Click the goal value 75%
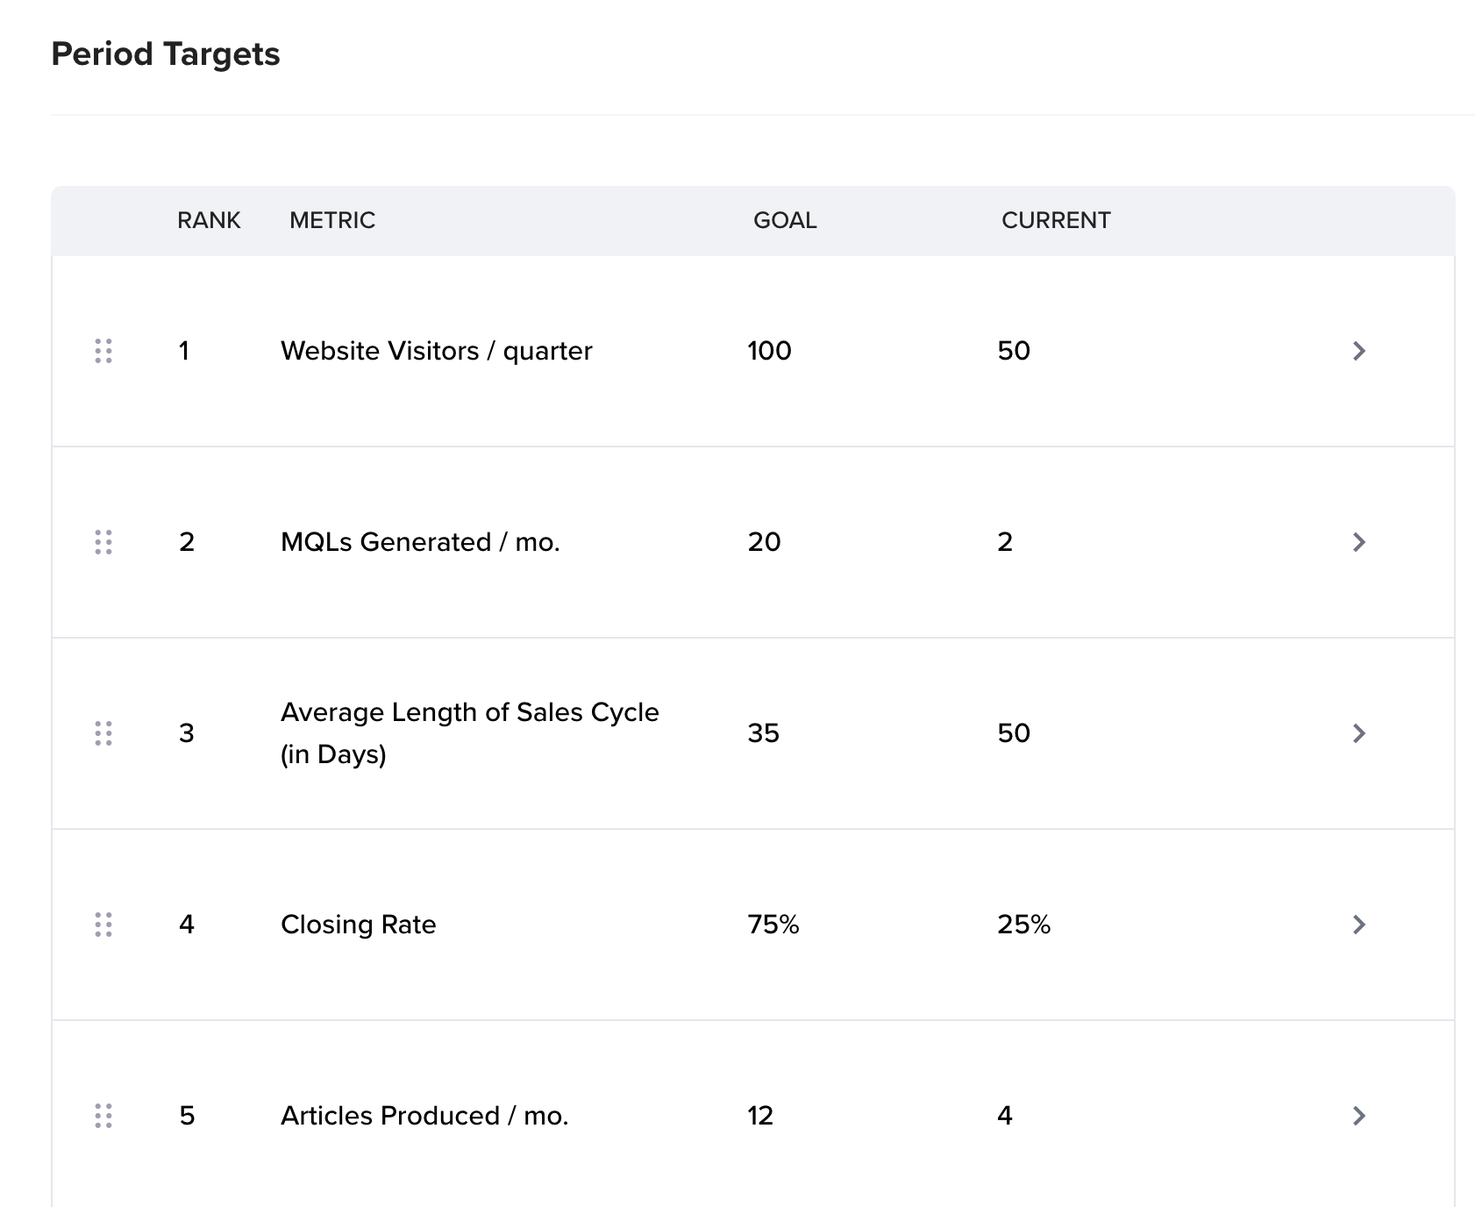Screen dimensions: 1475x1207 [x=773, y=925]
